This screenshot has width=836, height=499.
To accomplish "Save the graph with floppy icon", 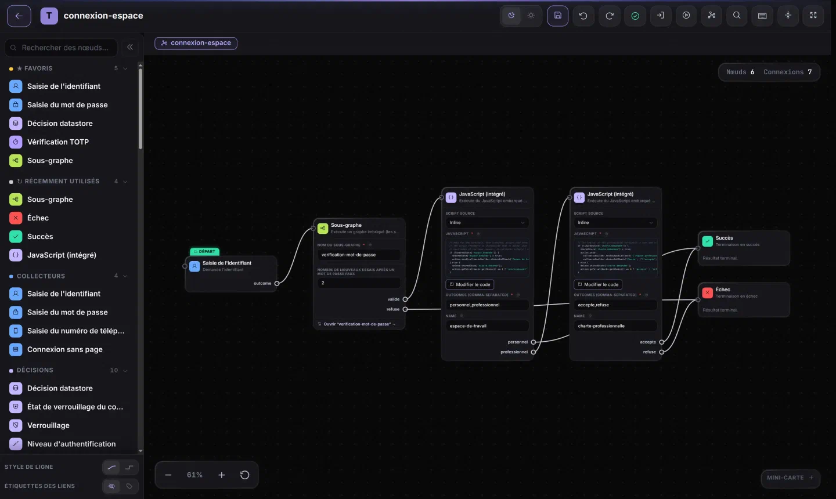I will tap(557, 16).
